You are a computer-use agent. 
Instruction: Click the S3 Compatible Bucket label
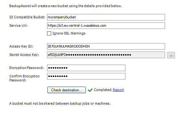27,17
